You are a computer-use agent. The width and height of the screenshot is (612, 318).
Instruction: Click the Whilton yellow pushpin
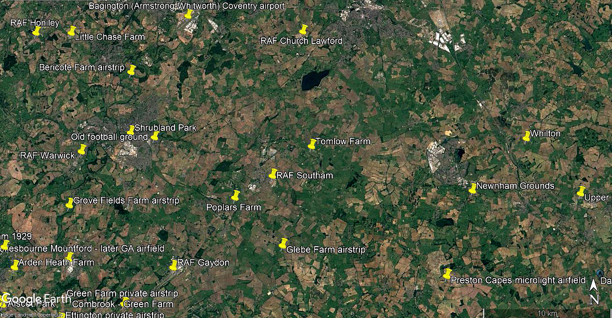[x=527, y=136]
